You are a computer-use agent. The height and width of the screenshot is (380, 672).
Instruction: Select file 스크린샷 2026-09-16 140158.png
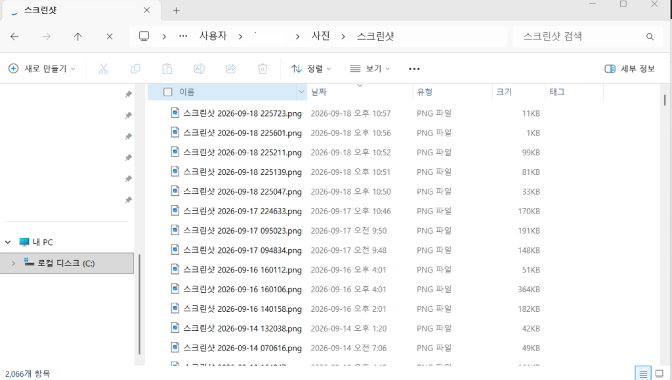[243, 309]
